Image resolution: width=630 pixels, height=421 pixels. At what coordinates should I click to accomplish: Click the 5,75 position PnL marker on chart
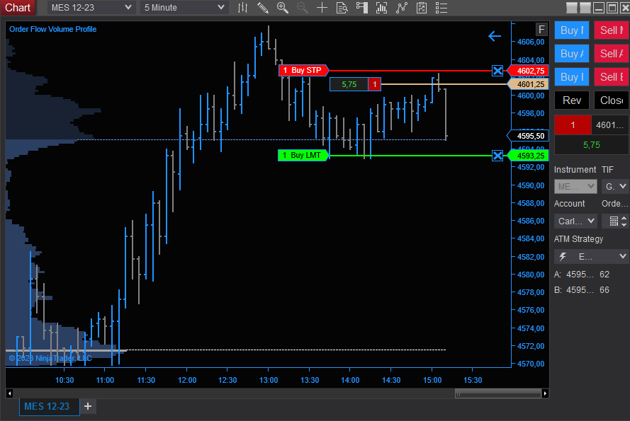(x=349, y=84)
